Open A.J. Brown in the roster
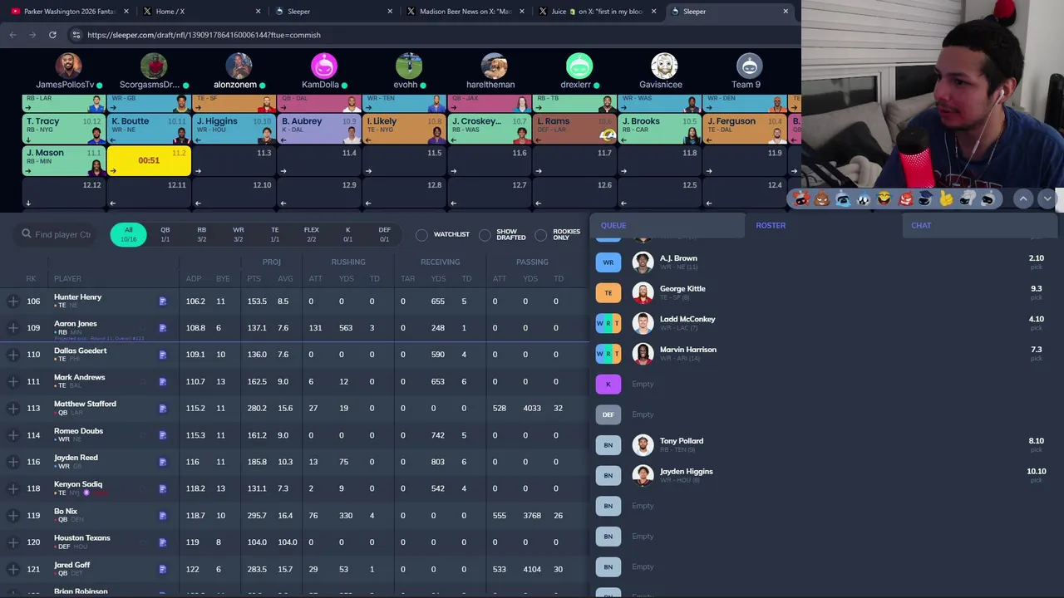1064x598 pixels. [678, 258]
